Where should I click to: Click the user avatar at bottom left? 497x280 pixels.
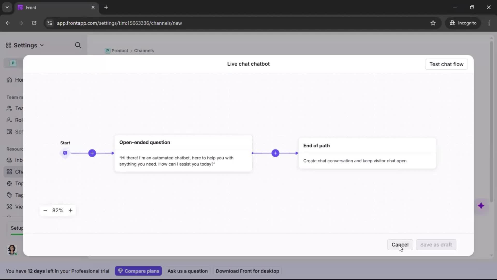(12, 250)
